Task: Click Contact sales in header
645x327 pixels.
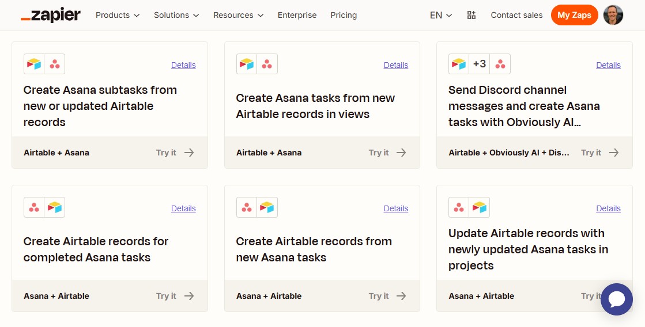Action: click(516, 15)
